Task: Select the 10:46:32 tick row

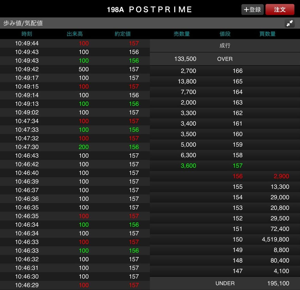Action: (75, 259)
